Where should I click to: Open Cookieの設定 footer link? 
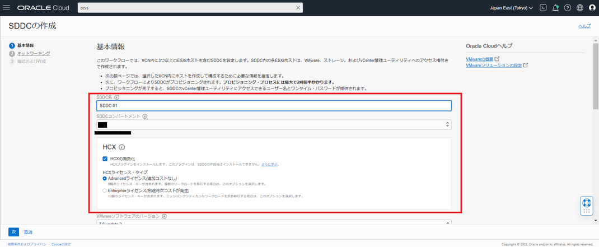pos(61,244)
